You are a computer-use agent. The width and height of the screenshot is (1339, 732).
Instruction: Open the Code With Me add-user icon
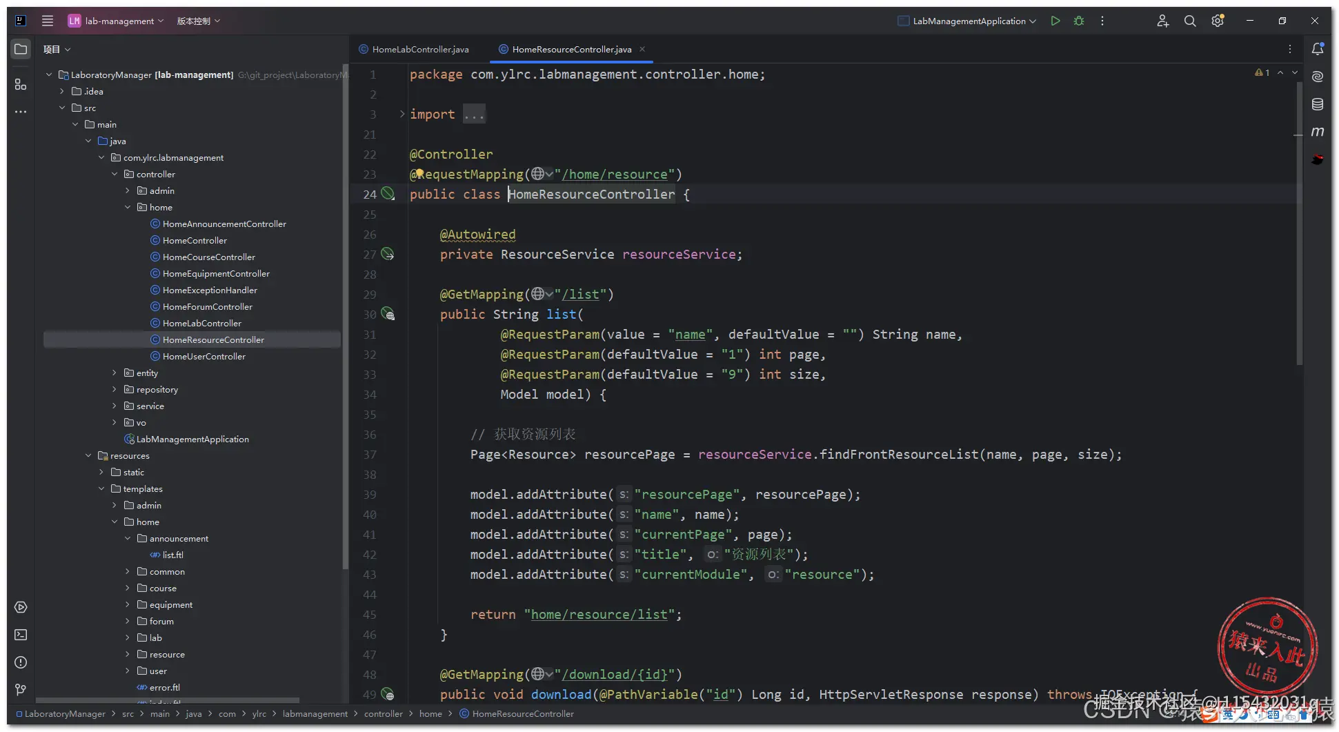click(1162, 21)
